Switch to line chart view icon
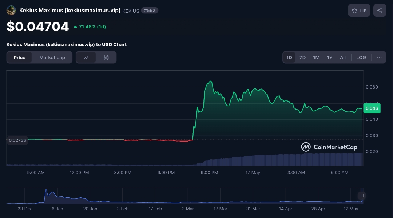The image size is (393, 218). tap(86, 57)
